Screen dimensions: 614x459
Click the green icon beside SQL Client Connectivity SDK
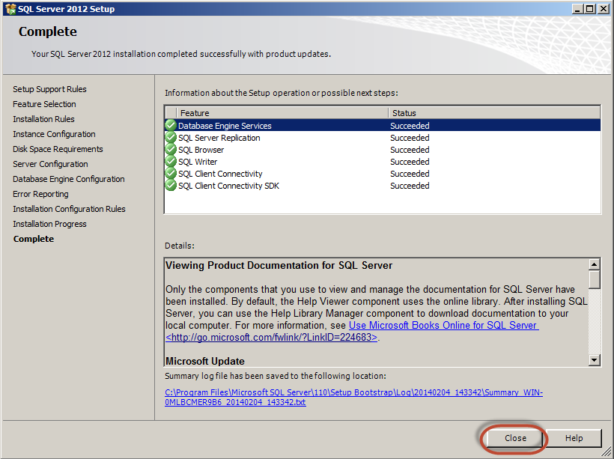(x=171, y=186)
